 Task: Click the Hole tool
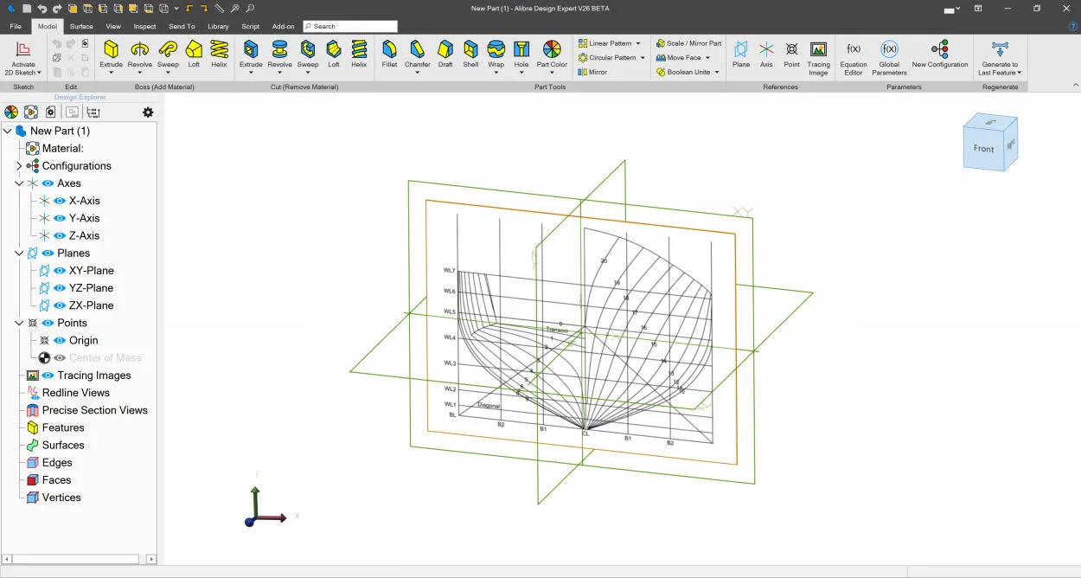(x=521, y=54)
